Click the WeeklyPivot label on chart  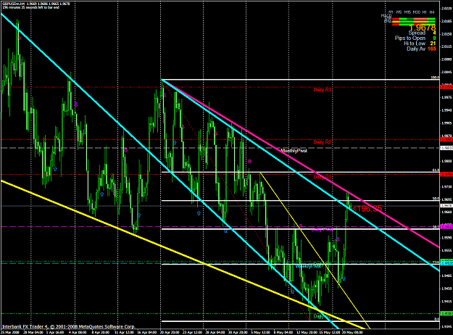(x=308, y=266)
